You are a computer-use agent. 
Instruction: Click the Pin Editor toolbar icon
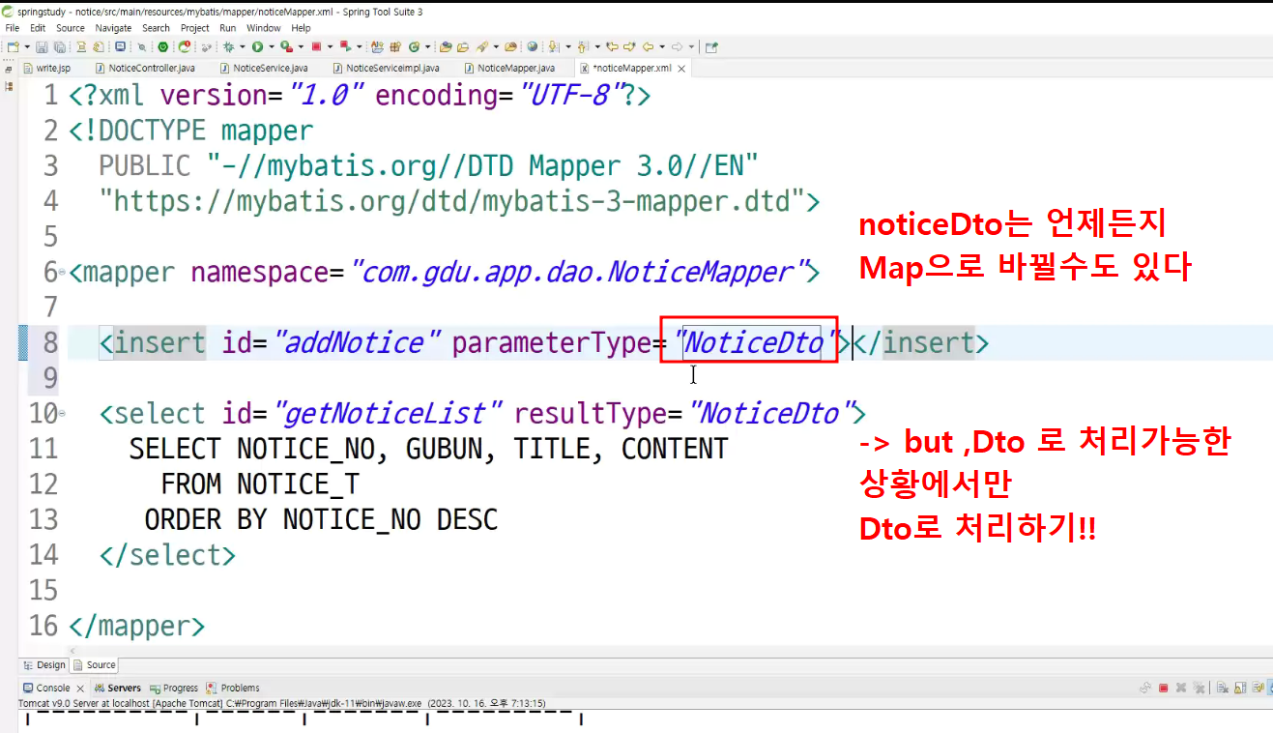[710, 46]
